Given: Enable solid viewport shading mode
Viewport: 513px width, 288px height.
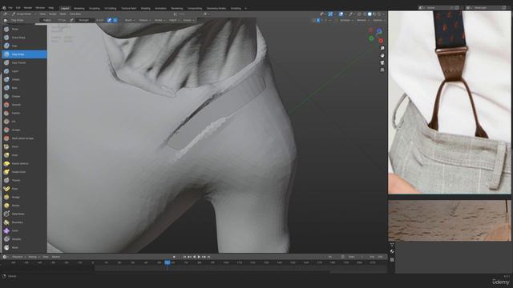Looking at the screenshot, I should pos(370,14).
